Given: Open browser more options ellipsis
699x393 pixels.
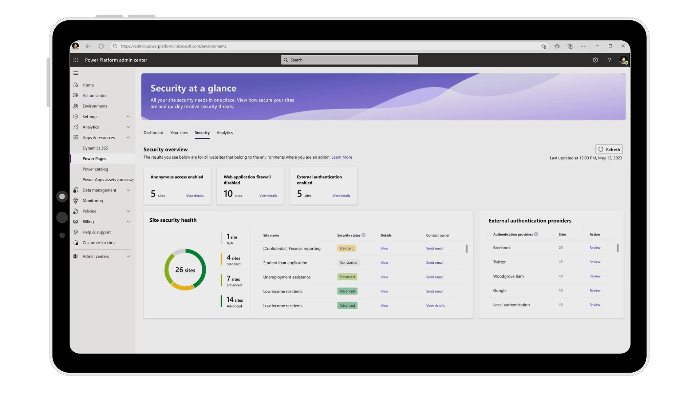Looking at the screenshot, I should (x=583, y=46).
